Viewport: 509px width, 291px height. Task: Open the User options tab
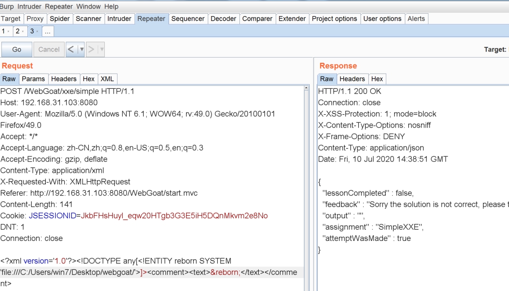click(x=382, y=19)
